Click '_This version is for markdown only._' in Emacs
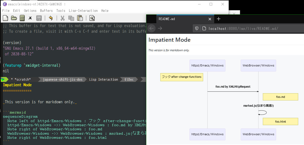 (x=40, y=102)
